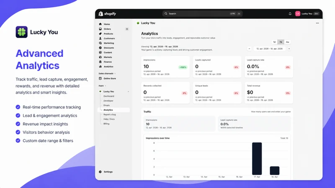
Task: Click the Customers person icon
Action: (100, 38)
